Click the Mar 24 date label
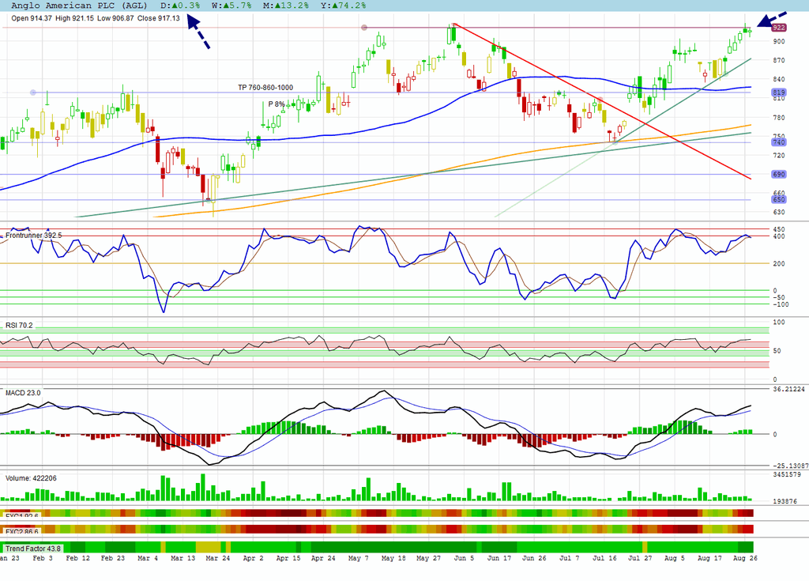Image resolution: width=809 pixels, height=581 pixels. coord(218,558)
